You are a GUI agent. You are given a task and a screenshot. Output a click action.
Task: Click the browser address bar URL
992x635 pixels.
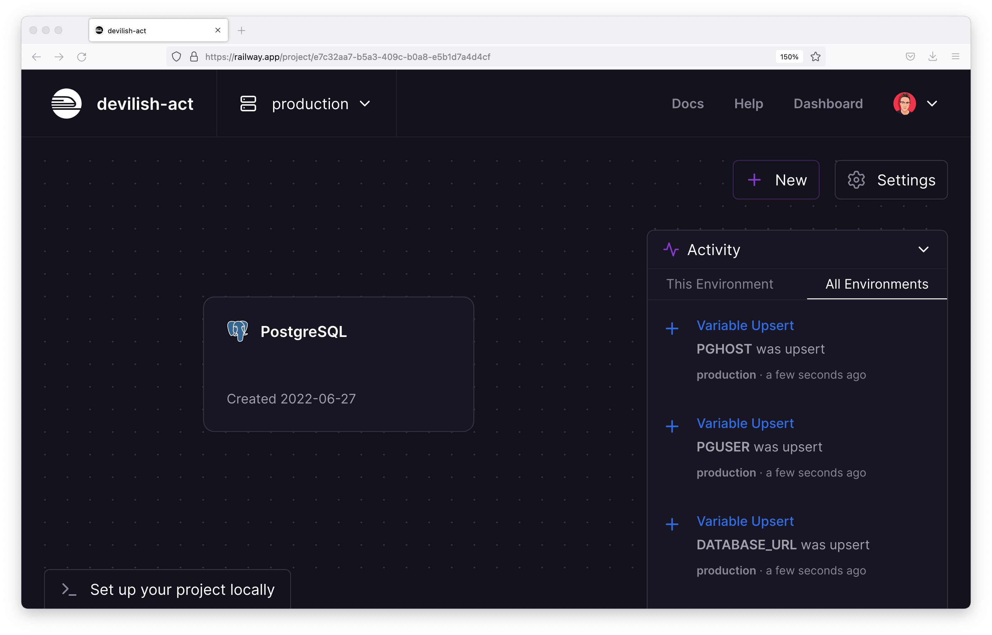(348, 57)
